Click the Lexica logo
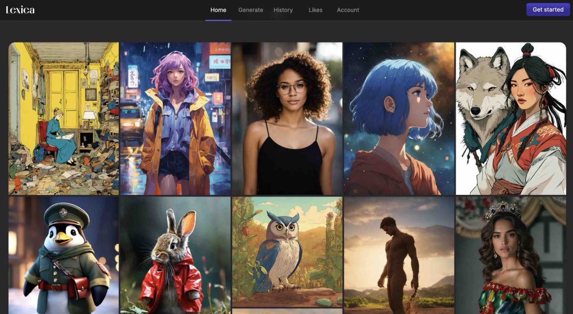The height and width of the screenshot is (314, 573). tap(20, 10)
